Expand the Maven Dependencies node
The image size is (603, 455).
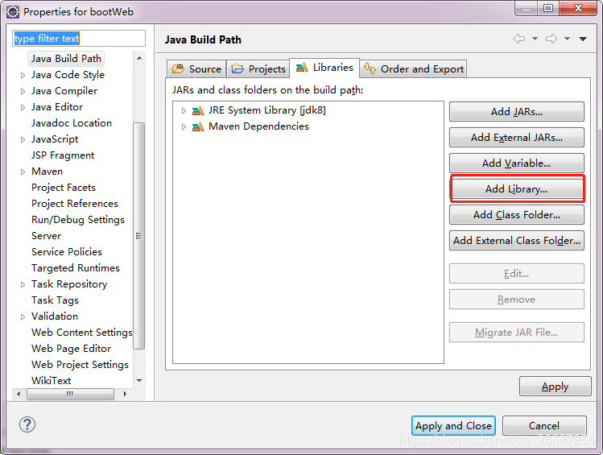[184, 126]
